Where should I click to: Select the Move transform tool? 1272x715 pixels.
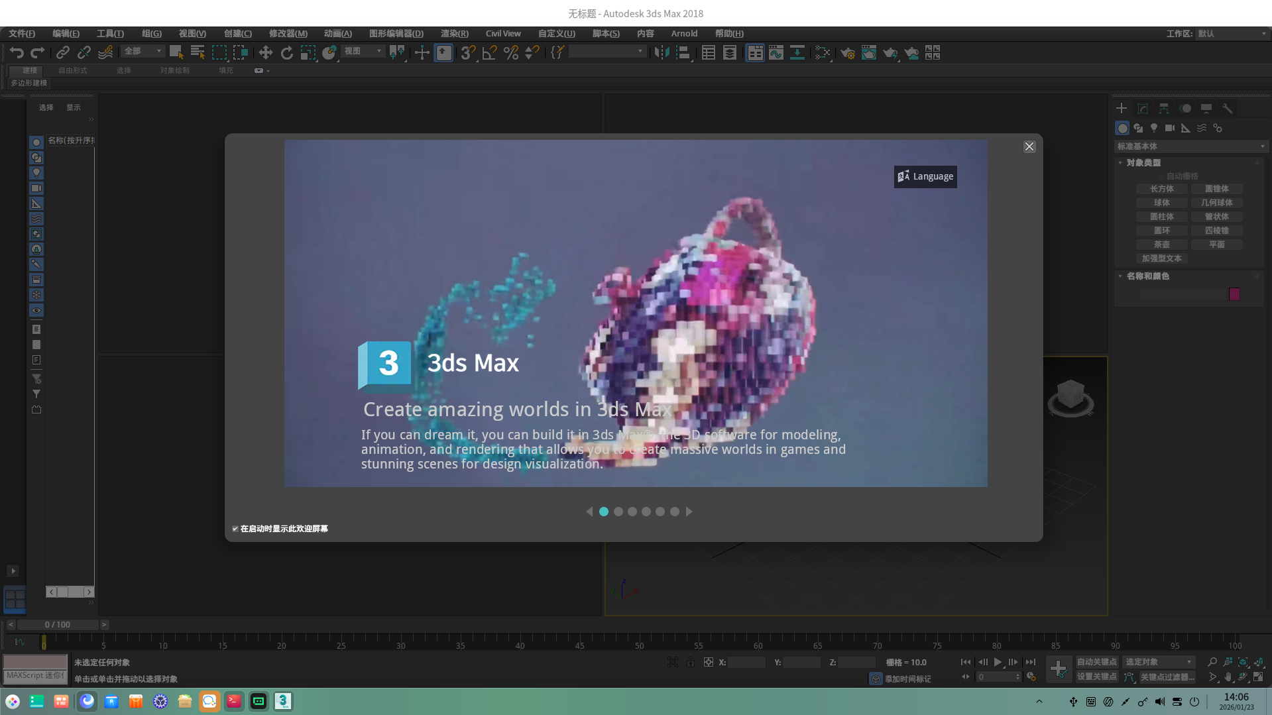point(265,52)
